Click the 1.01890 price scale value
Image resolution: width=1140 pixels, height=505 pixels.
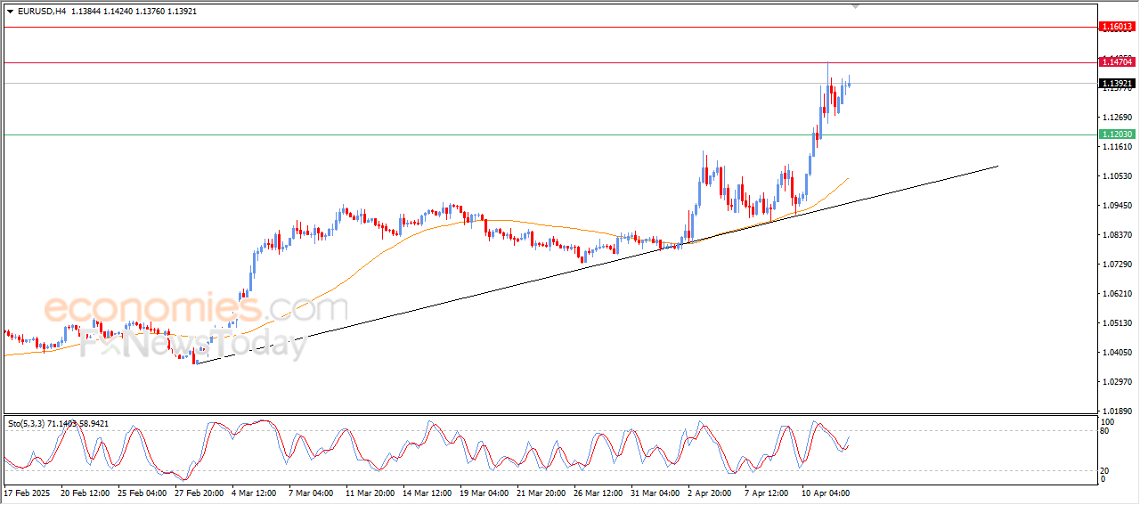[x=1117, y=411]
